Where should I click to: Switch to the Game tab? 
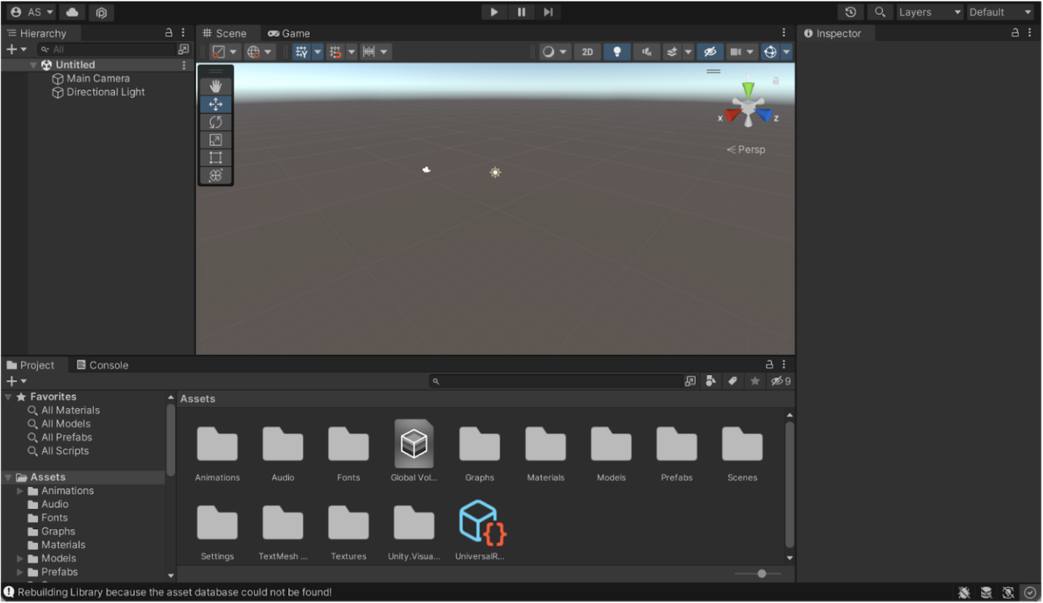[x=289, y=33]
